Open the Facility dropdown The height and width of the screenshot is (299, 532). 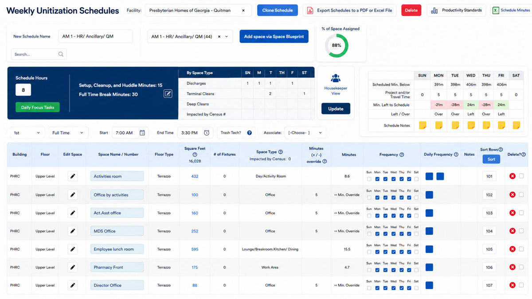tap(198, 10)
